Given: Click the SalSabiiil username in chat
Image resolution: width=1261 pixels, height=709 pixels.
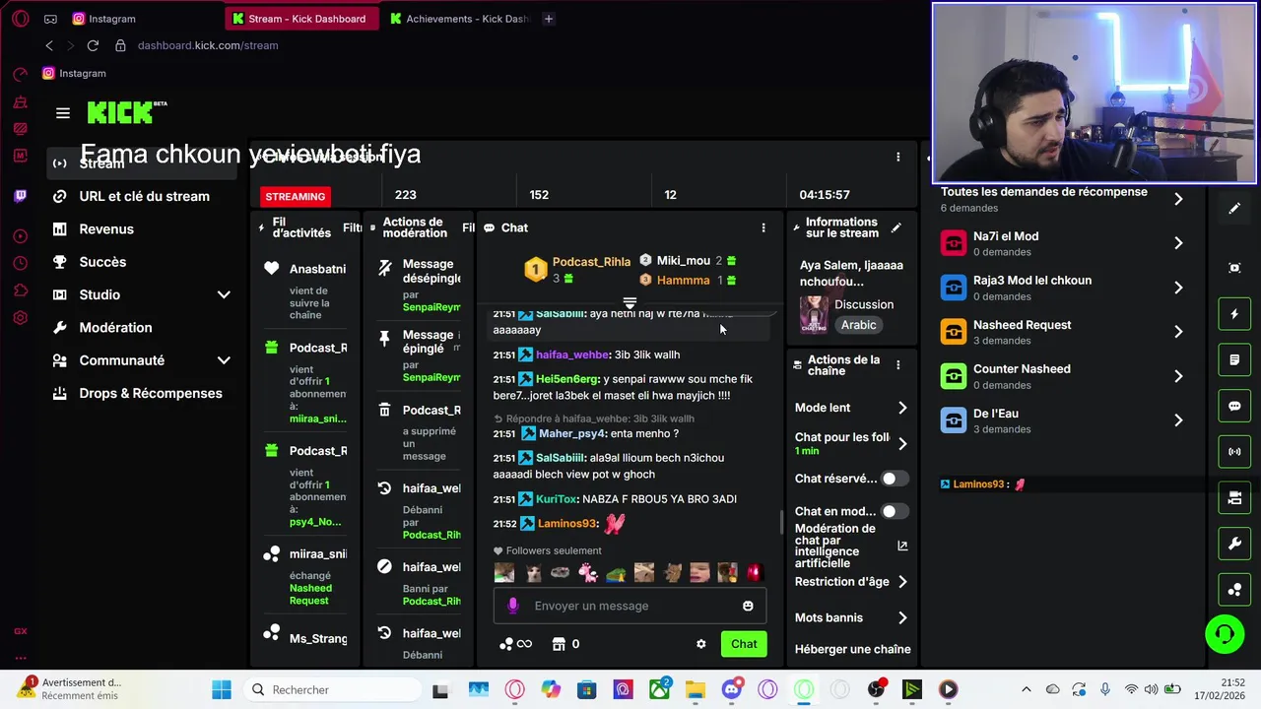Looking at the screenshot, I should 560,458.
